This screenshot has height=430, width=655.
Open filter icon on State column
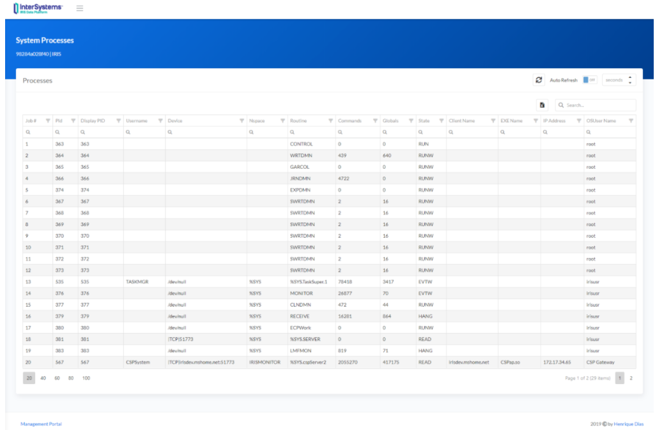pyautogui.click(x=442, y=120)
